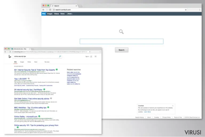Open 'security tips for employees' related search
The width and height of the screenshot is (205, 137).
pyautogui.click(x=74, y=74)
